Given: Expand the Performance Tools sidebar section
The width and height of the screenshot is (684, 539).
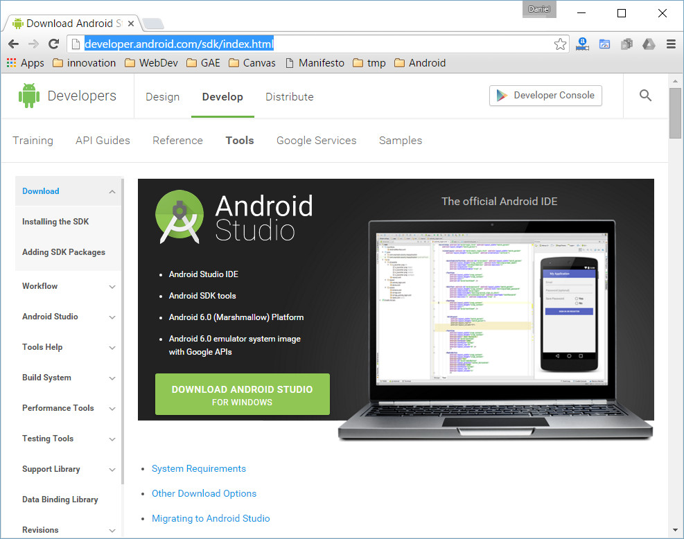Looking at the screenshot, I should point(112,409).
